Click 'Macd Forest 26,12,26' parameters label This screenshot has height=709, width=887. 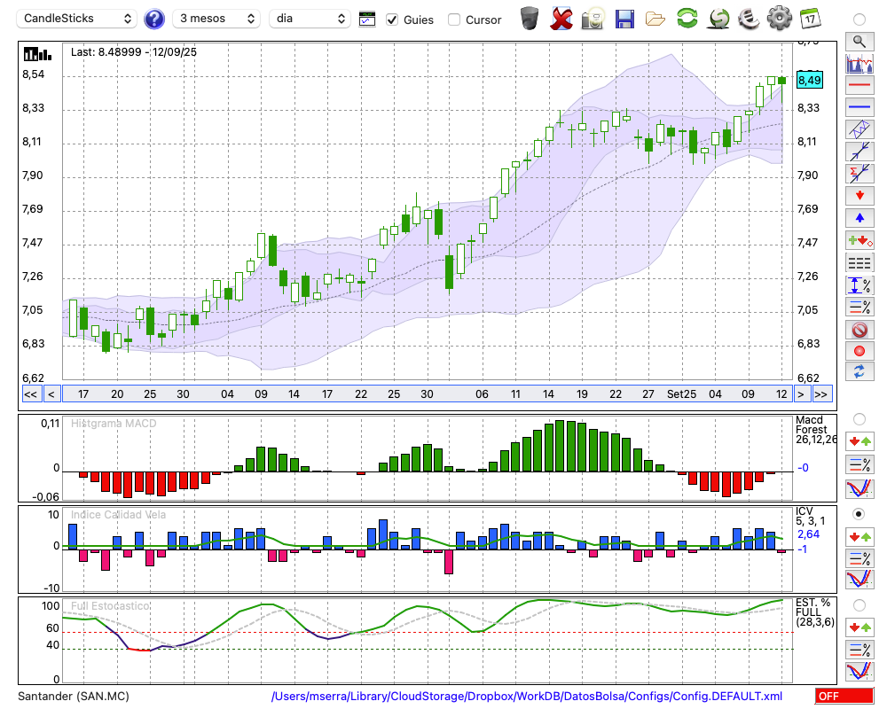pos(816,430)
